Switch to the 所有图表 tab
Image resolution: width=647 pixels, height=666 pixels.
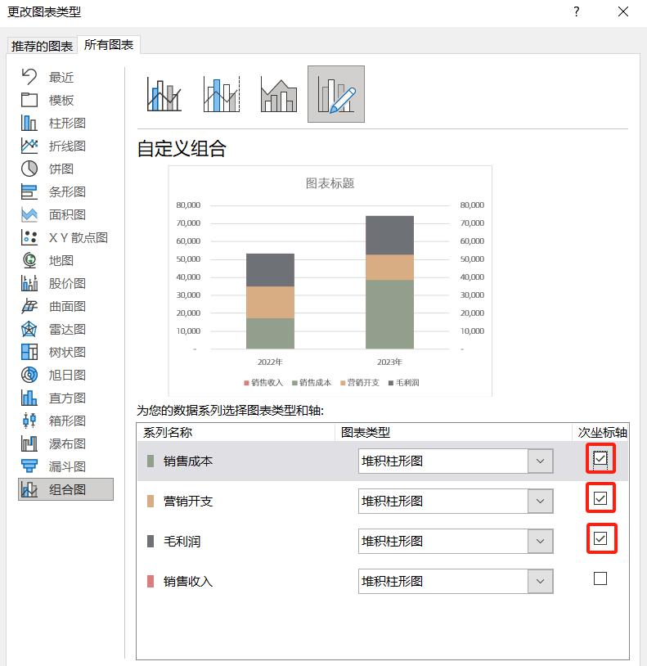tap(109, 45)
